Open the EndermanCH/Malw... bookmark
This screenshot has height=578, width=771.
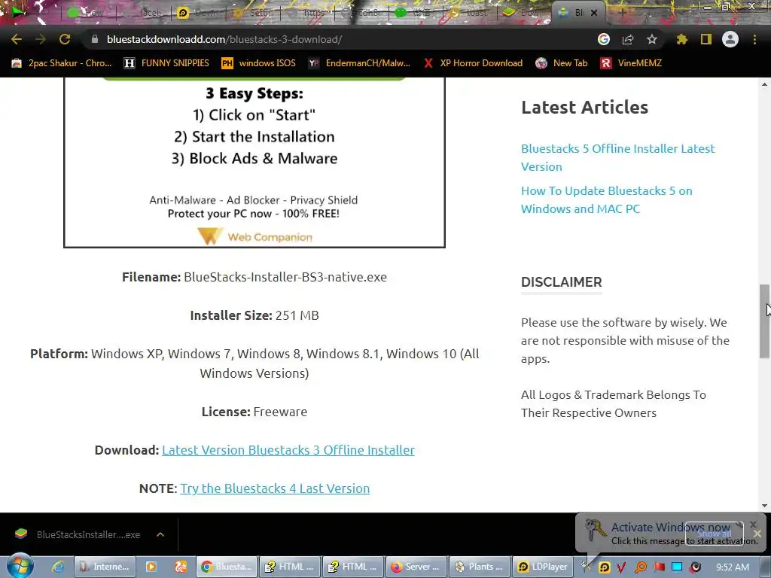tap(359, 63)
